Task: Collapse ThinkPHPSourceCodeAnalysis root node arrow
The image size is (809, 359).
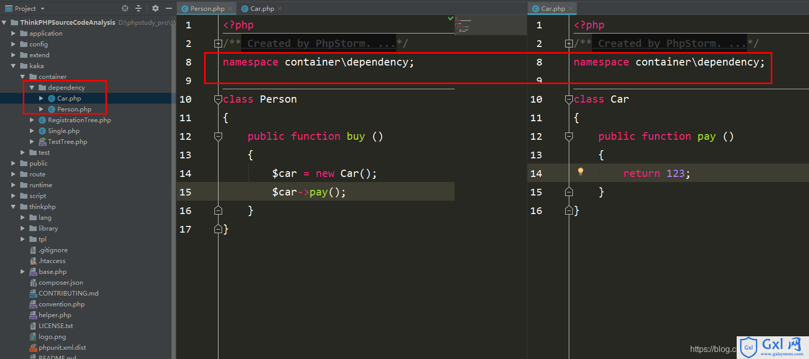Action: [x=4, y=23]
